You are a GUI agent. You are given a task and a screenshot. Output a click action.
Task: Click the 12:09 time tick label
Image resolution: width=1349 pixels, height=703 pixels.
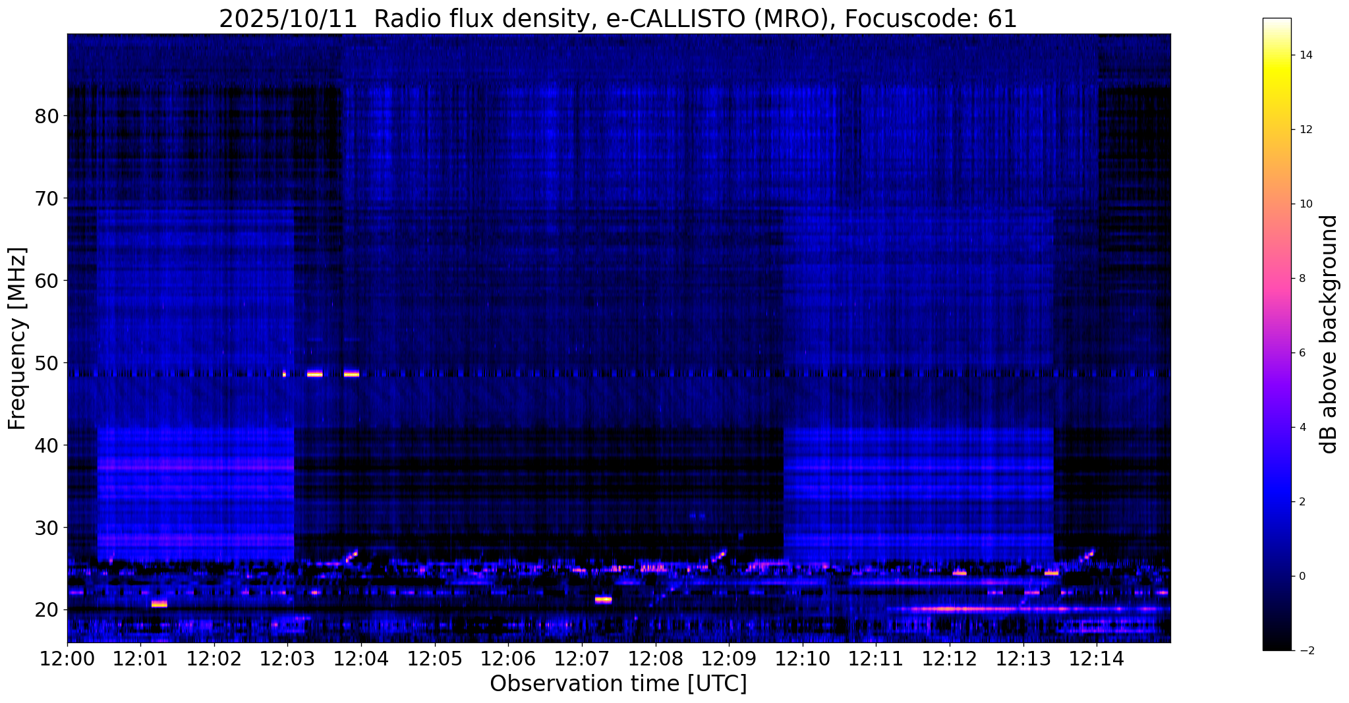[x=729, y=659]
